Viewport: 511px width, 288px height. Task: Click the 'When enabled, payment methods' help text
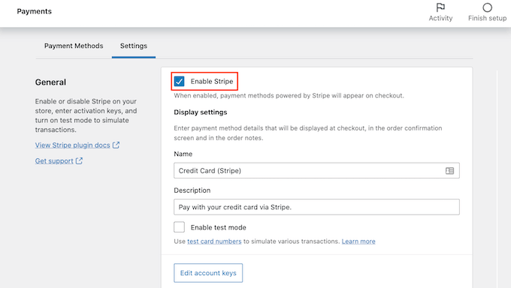[289, 96]
